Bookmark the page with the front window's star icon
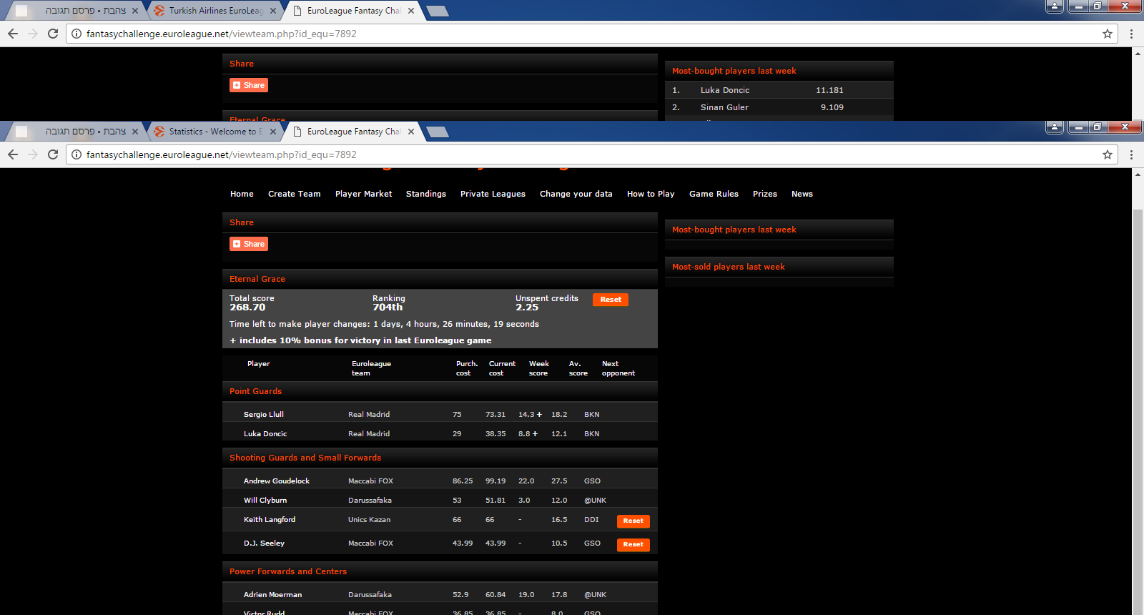 tap(1108, 154)
